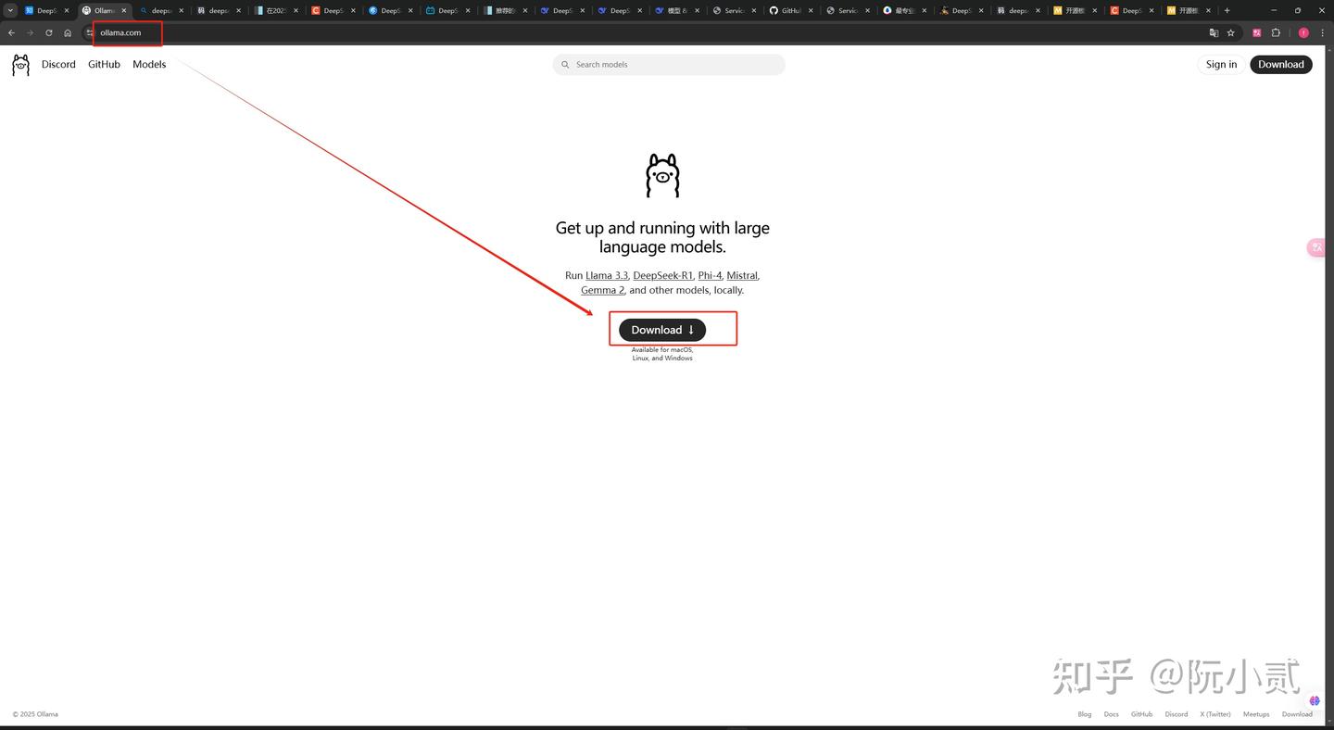
Task: View site information beside the ollama.com address
Action: [90, 32]
